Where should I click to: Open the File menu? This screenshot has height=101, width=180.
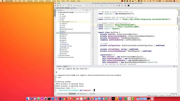point(16,1)
